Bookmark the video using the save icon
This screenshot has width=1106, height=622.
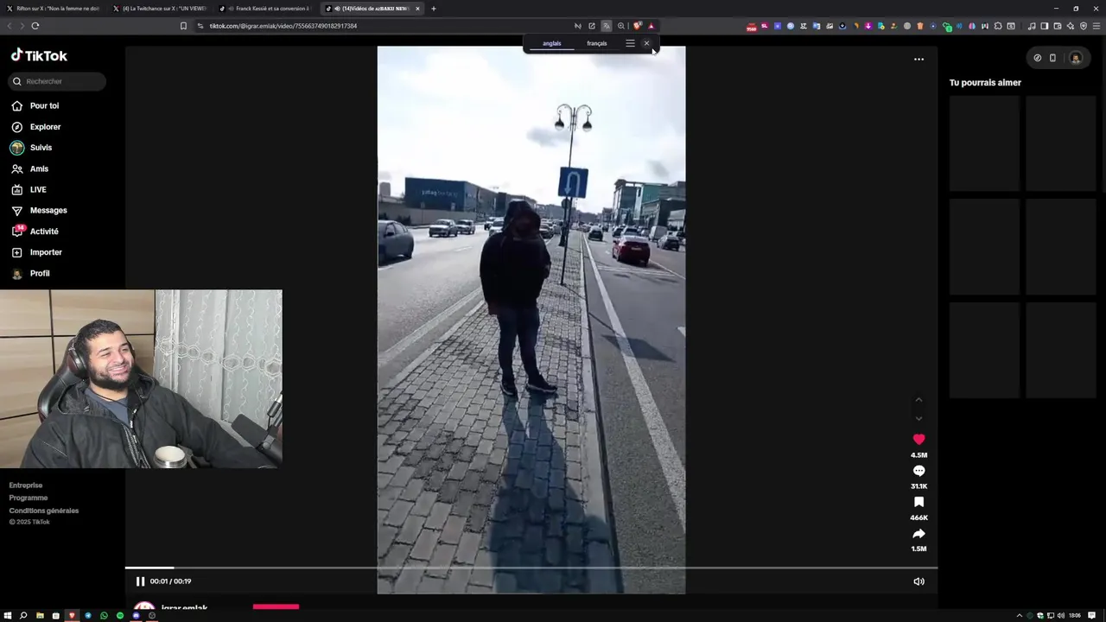pos(918,502)
